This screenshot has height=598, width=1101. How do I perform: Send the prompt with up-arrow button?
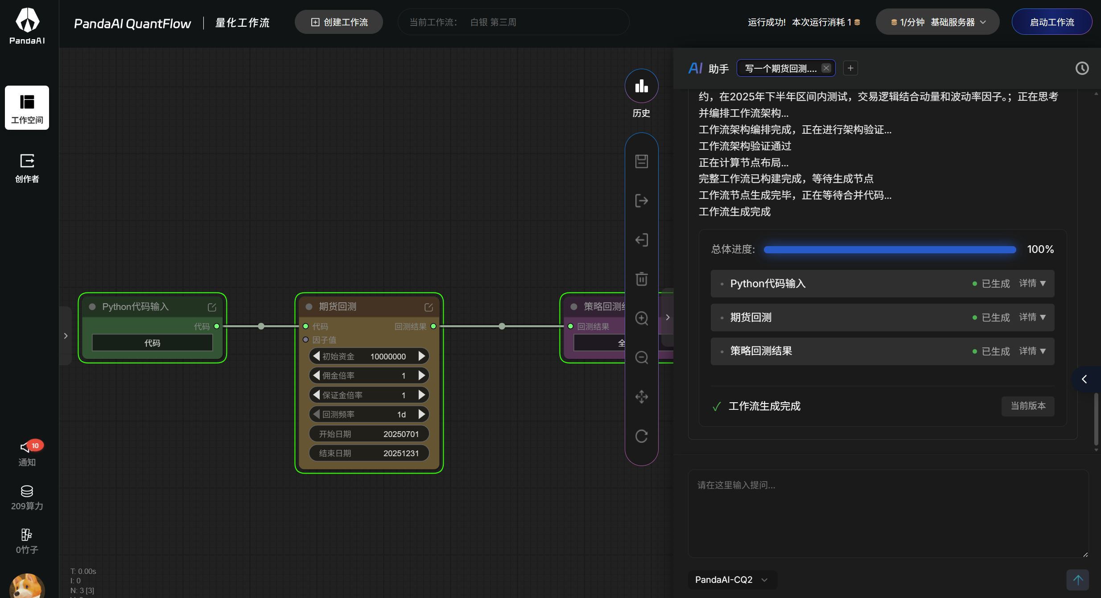[x=1078, y=580]
